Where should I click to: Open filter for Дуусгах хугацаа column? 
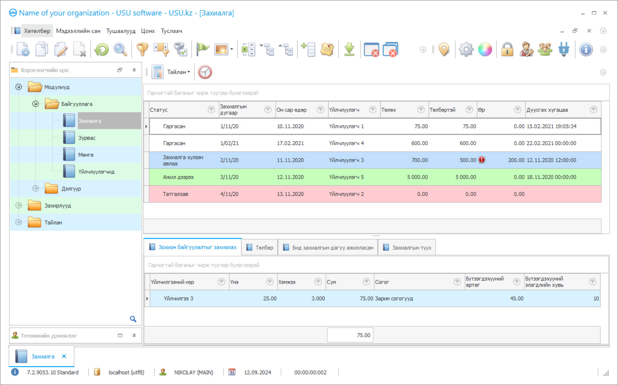coord(593,110)
